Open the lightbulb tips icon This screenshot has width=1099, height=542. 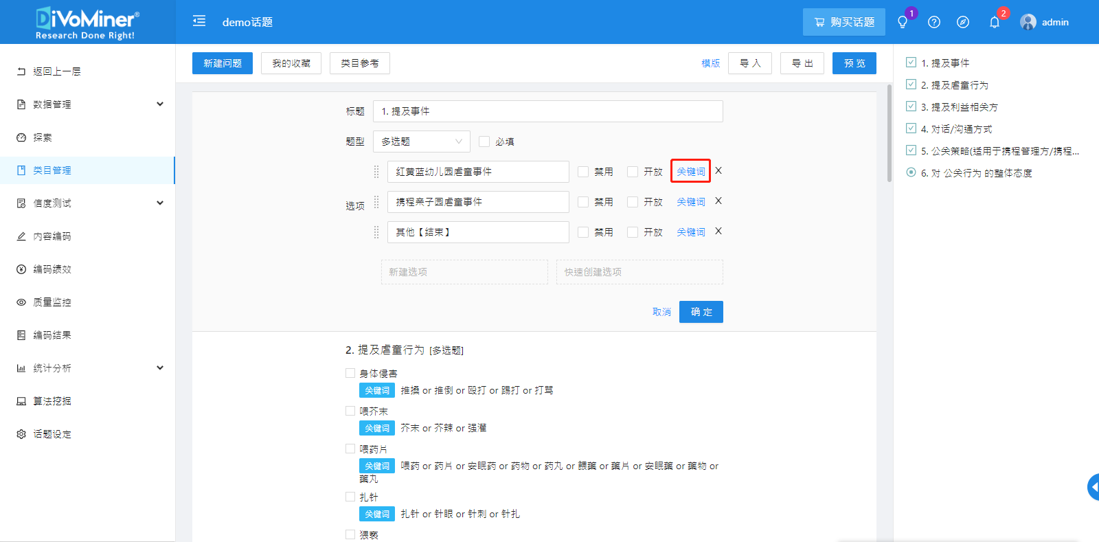point(903,22)
